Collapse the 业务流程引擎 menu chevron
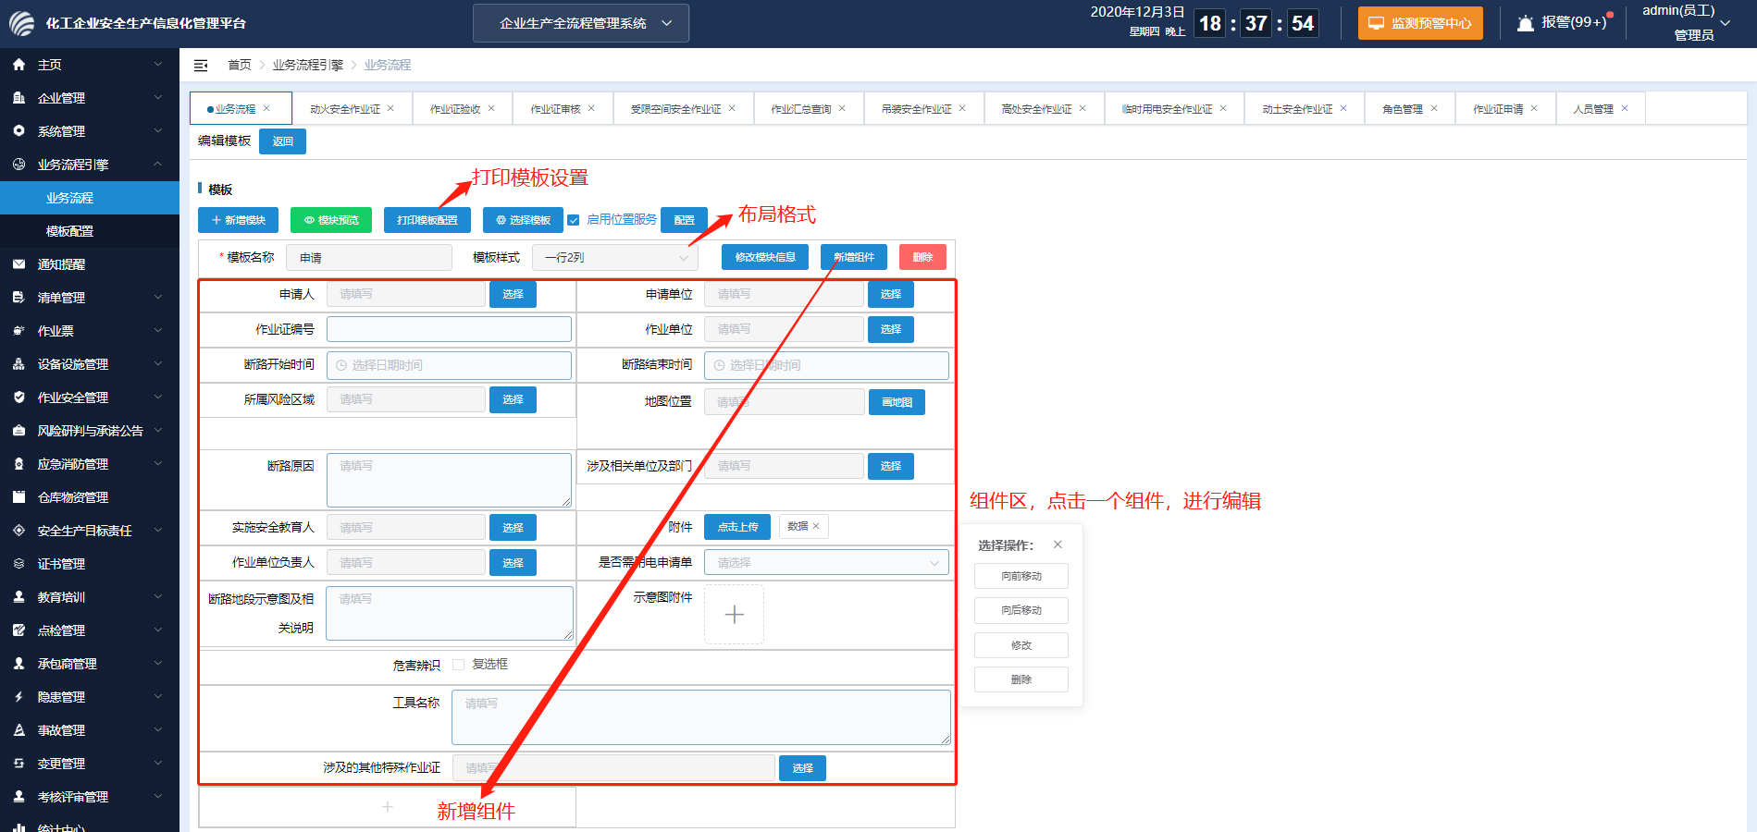The image size is (1757, 832). coord(158,165)
